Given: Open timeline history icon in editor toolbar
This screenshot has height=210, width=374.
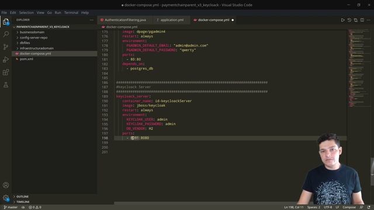Looking at the screenshot, I should coord(349,20).
